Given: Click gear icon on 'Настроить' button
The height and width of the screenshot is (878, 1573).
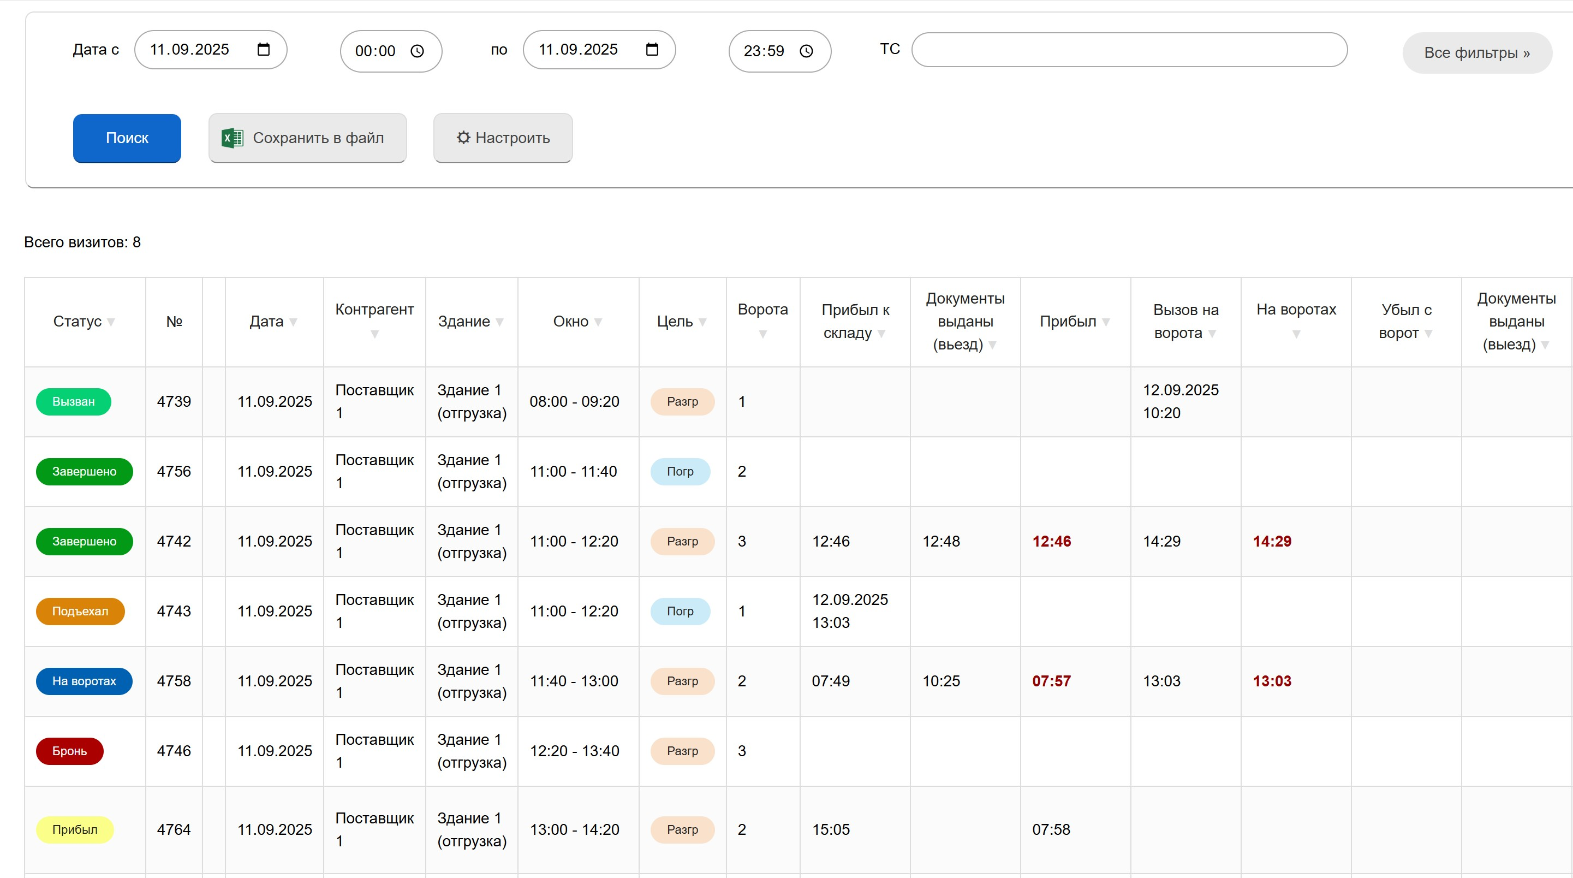Looking at the screenshot, I should tap(463, 138).
